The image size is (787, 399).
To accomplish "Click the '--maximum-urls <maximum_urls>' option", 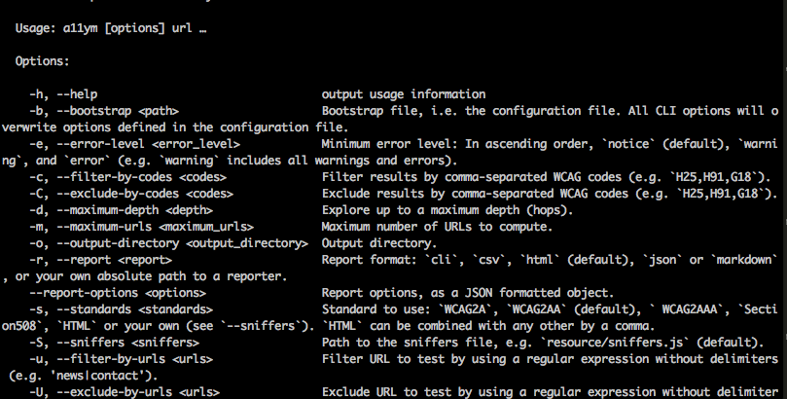I will tap(155, 227).
